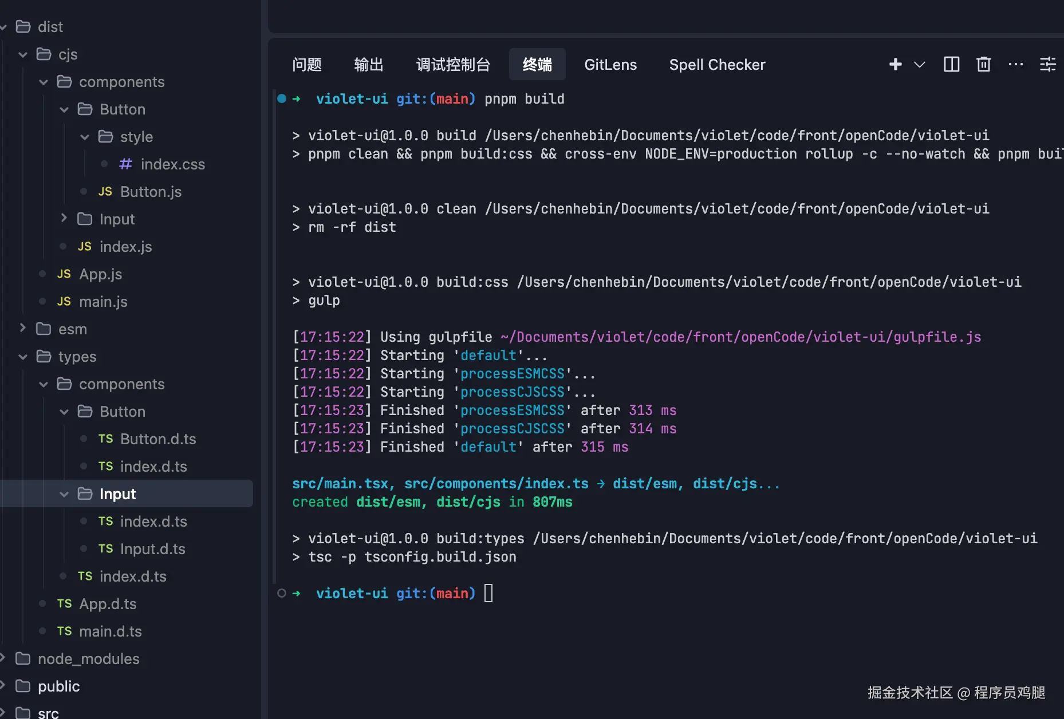
Task: Switch to the 问题 tab
Action: pyautogui.click(x=307, y=65)
